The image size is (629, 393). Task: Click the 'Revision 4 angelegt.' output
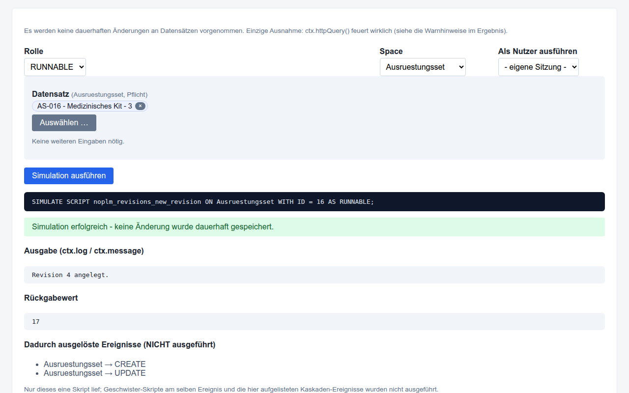314,275
